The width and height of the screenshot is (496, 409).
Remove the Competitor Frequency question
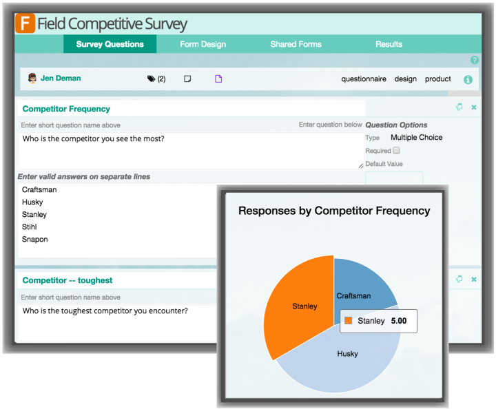[x=473, y=107]
